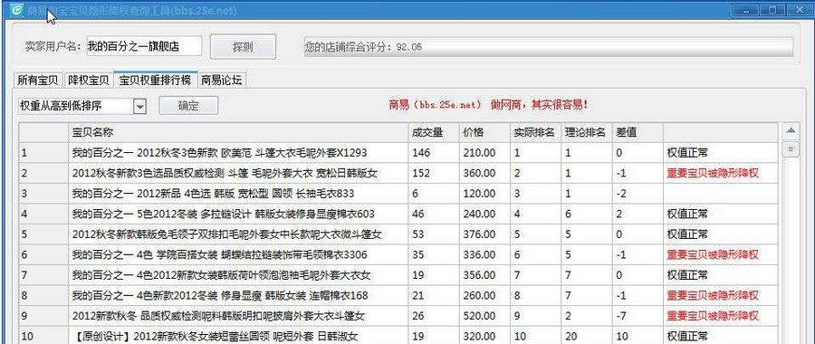This screenshot has width=815, height=344.
Task: Click the 理论排名 column header
Action: (x=586, y=132)
